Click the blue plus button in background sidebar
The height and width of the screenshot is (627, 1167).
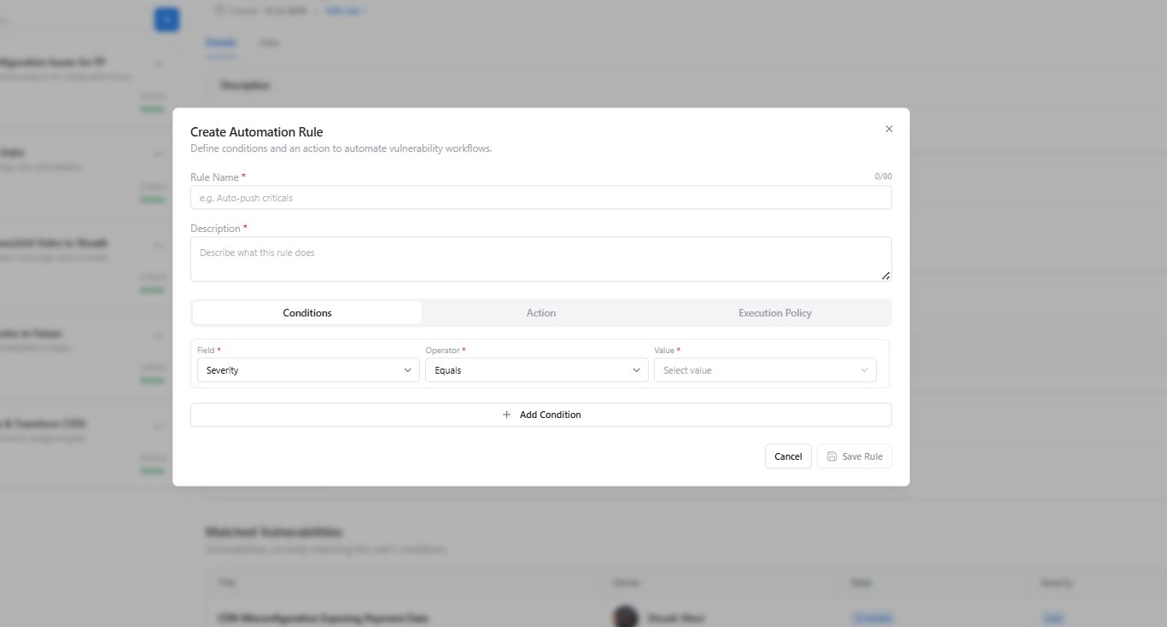(166, 20)
